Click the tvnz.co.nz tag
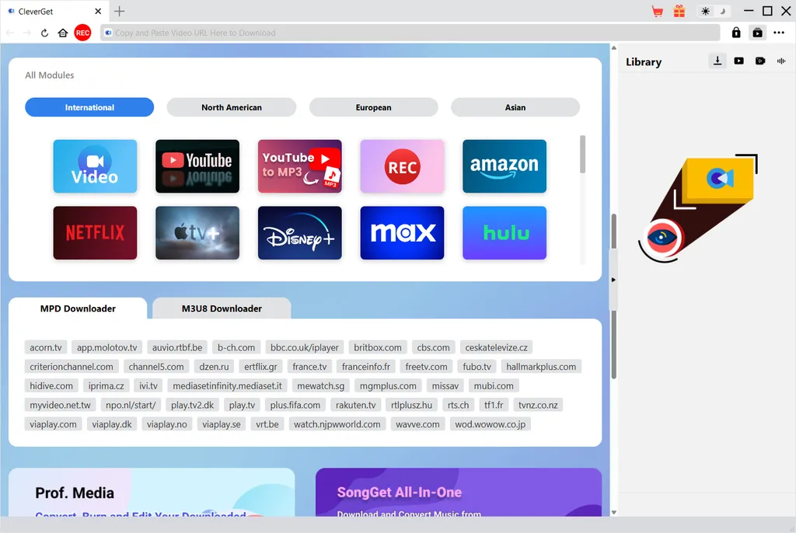Image resolution: width=796 pixels, height=533 pixels. (x=538, y=405)
